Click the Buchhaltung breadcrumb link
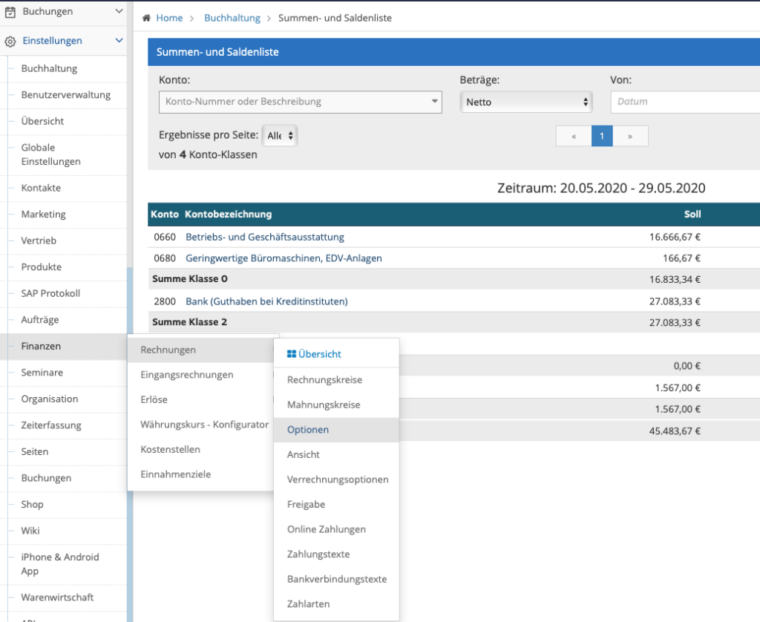The width and height of the screenshot is (760, 622). pos(232,18)
